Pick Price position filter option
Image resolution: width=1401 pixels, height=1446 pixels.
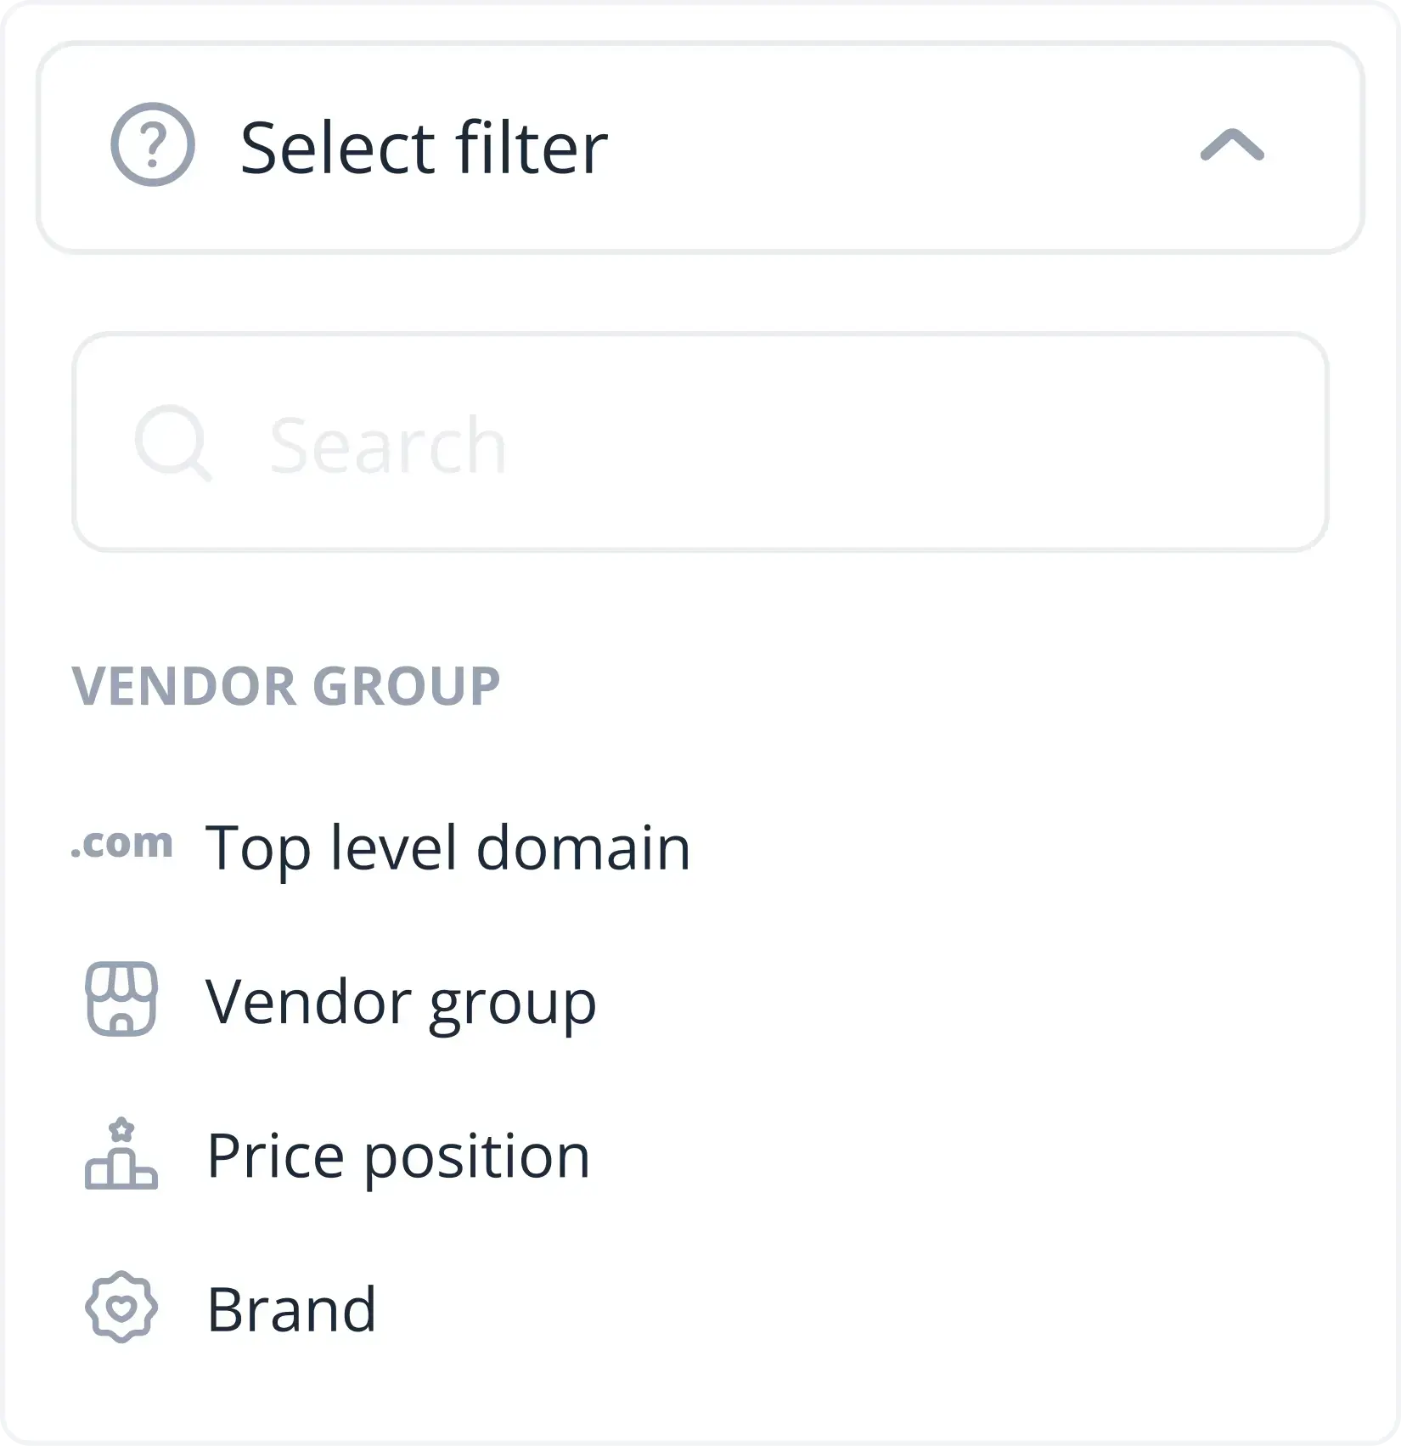tap(398, 1156)
